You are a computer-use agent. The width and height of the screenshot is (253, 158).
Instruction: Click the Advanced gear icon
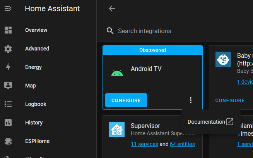pos(8,49)
